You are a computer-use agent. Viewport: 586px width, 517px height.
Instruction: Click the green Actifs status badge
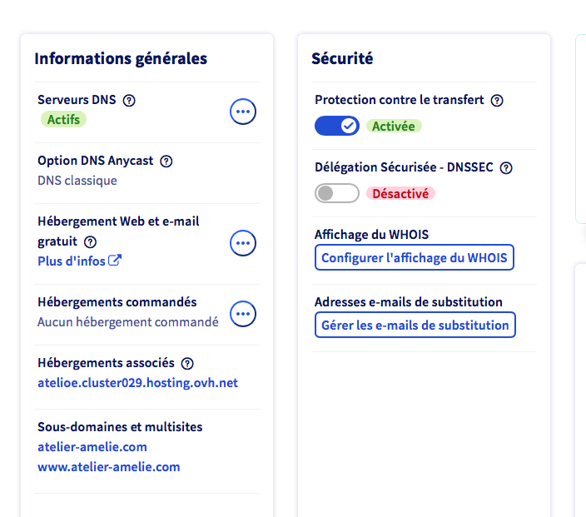point(63,119)
